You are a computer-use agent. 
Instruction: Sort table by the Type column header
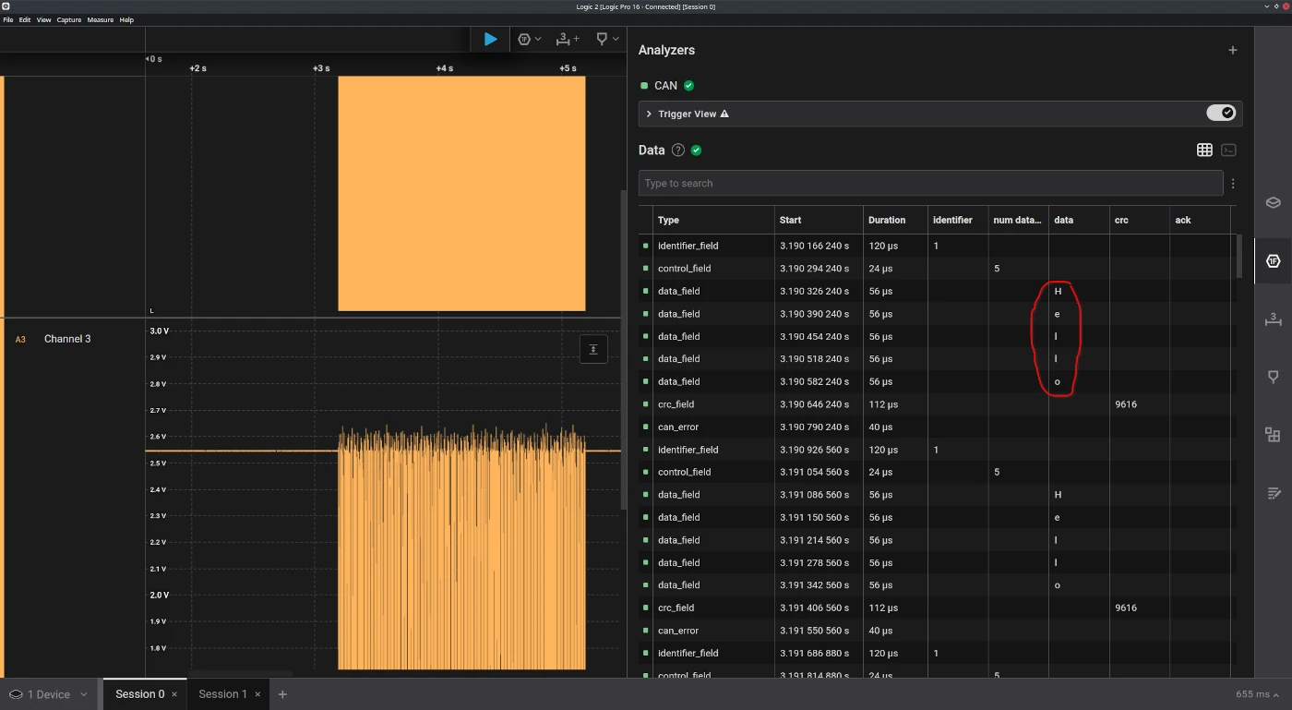(714, 220)
